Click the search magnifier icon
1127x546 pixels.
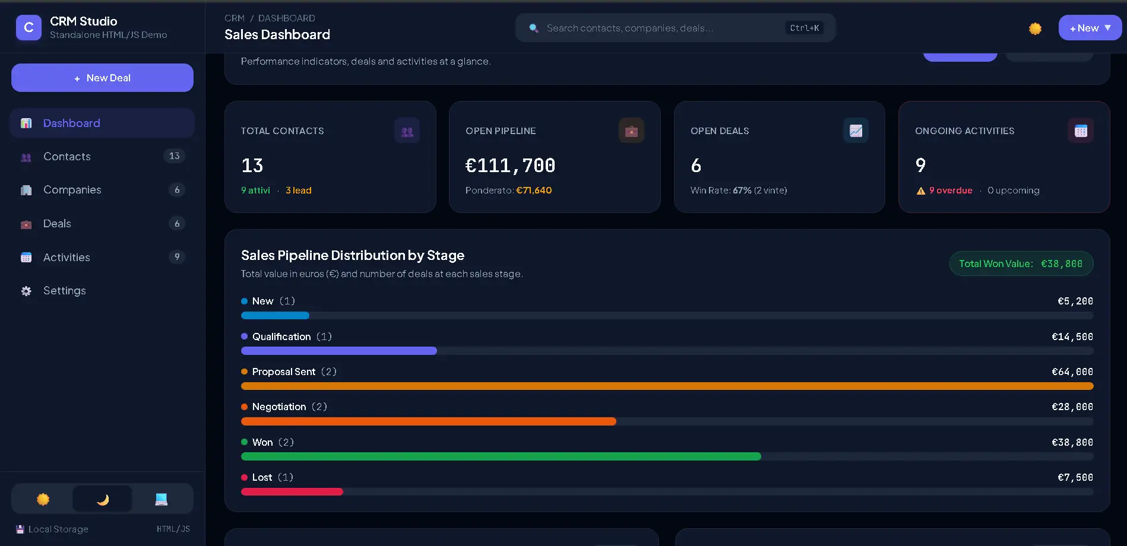[x=534, y=28]
